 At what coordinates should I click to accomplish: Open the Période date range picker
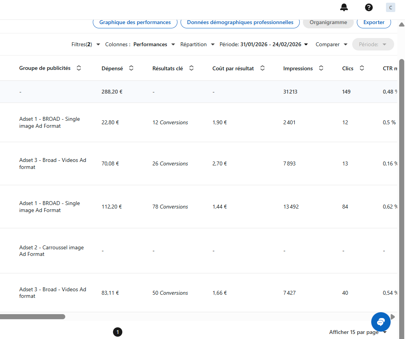point(264,45)
